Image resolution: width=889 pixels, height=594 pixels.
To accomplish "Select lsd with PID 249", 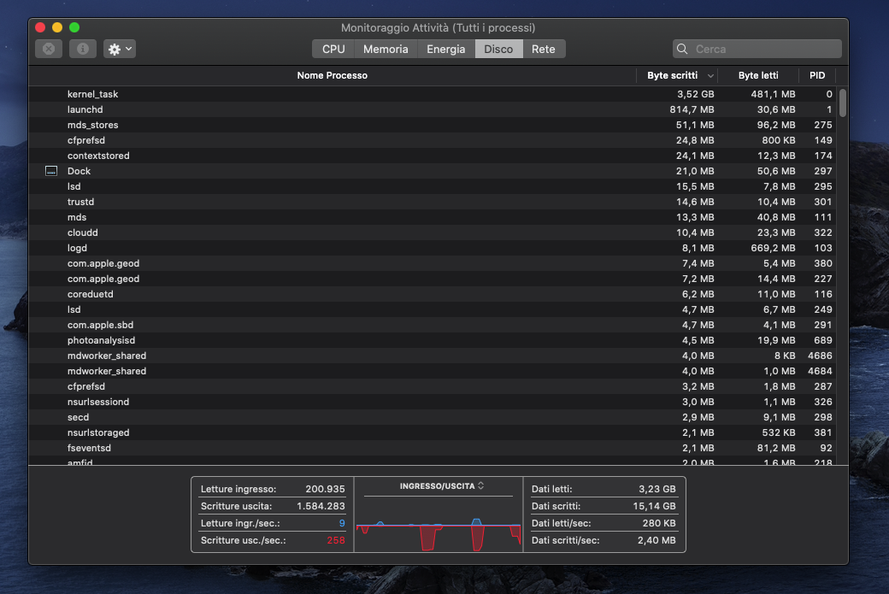I will (433, 309).
